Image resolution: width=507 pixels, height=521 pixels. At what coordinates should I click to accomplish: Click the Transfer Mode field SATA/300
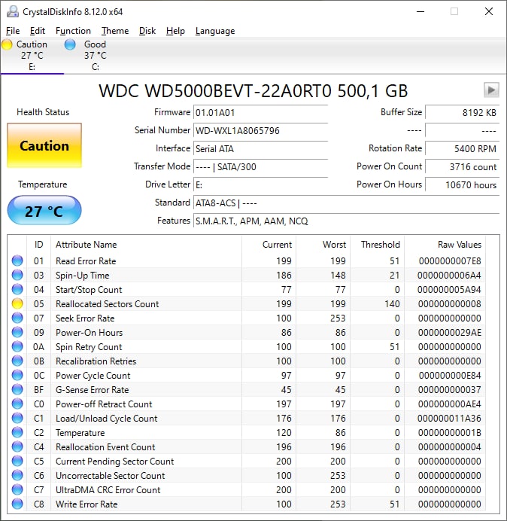pyautogui.click(x=260, y=166)
